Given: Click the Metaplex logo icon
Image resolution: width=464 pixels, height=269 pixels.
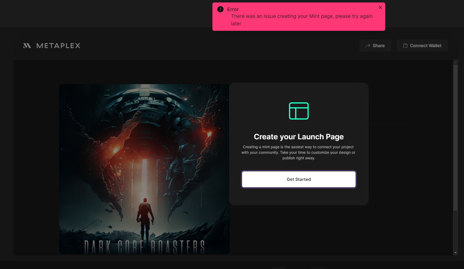Looking at the screenshot, I should coord(27,46).
